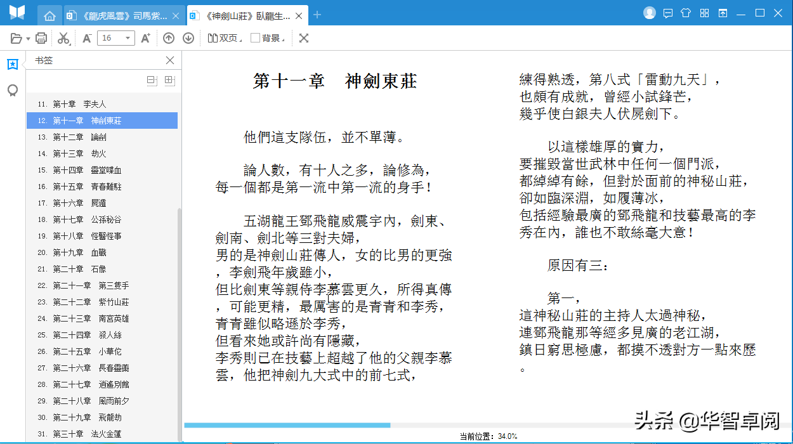793x444 pixels.
Task: Go to previous page up arrow
Action: click(x=169, y=38)
